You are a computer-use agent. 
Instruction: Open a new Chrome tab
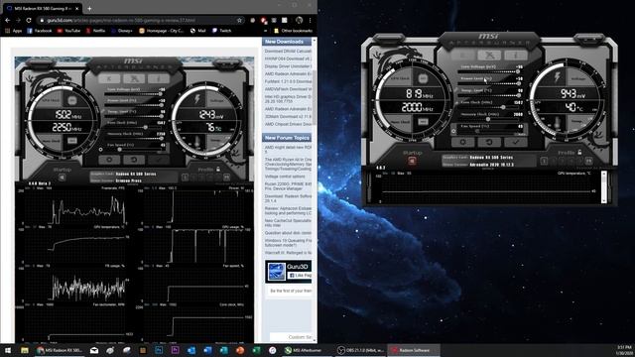pos(89,8)
